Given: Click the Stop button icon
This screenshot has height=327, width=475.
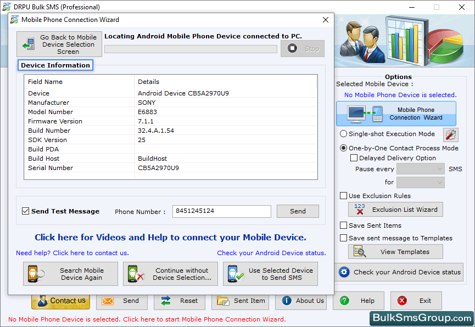Looking at the screenshot, I should (x=292, y=48).
